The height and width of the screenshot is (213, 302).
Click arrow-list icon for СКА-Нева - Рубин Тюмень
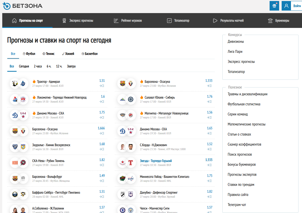click(x=102, y=165)
